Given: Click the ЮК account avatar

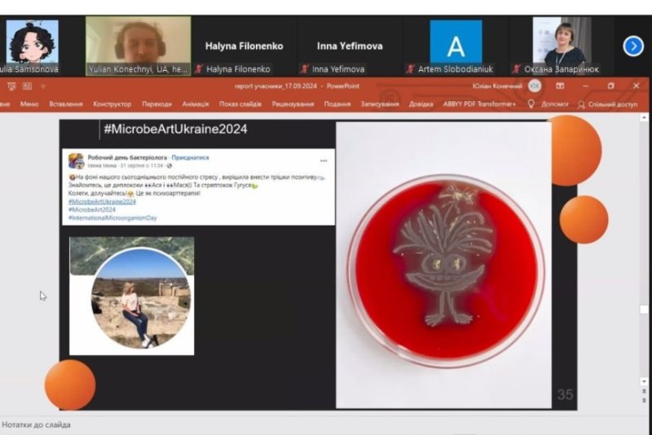Looking at the screenshot, I should (535, 86).
